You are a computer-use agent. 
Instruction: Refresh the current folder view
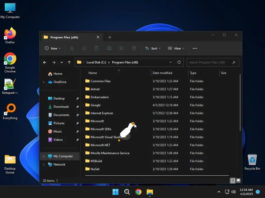(179, 62)
